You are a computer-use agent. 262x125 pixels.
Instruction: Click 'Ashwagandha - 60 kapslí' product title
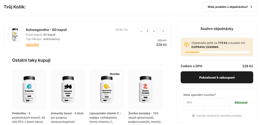(x=46, y=30)
